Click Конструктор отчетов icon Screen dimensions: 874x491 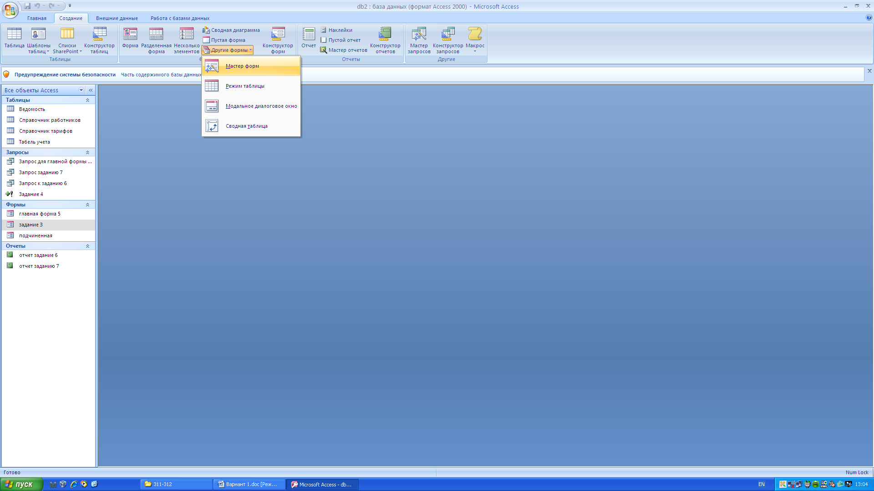(x=385, y=40)
